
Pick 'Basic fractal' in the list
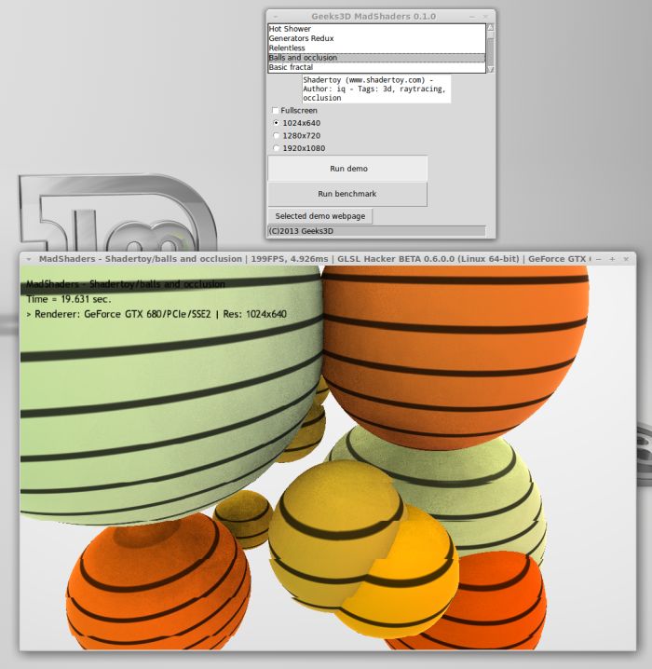[376, 67]
